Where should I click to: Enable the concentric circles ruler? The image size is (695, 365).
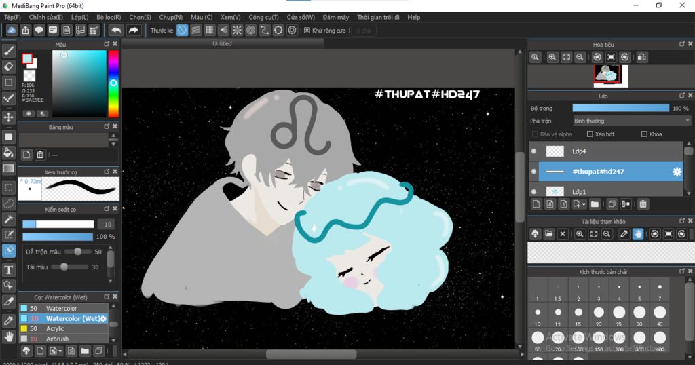251,30
